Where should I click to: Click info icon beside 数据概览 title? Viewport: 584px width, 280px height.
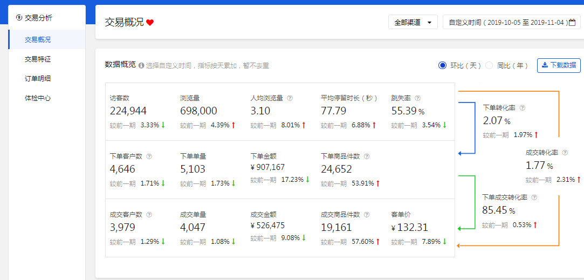pos(141,65)
